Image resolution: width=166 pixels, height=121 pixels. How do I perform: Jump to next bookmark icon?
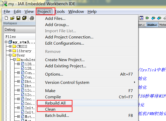pos(159,18)
